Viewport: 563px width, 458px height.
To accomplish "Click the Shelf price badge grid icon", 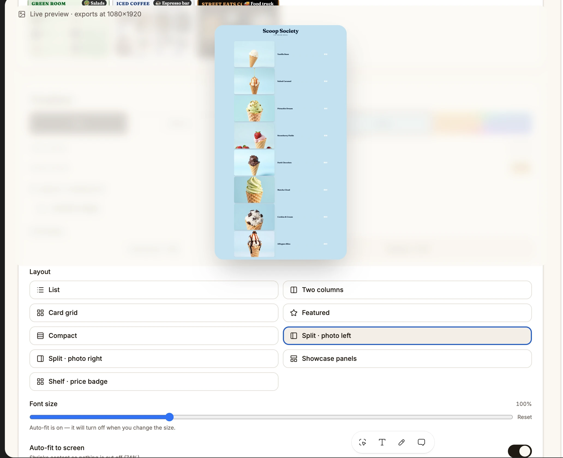I will tap(40, 382).
